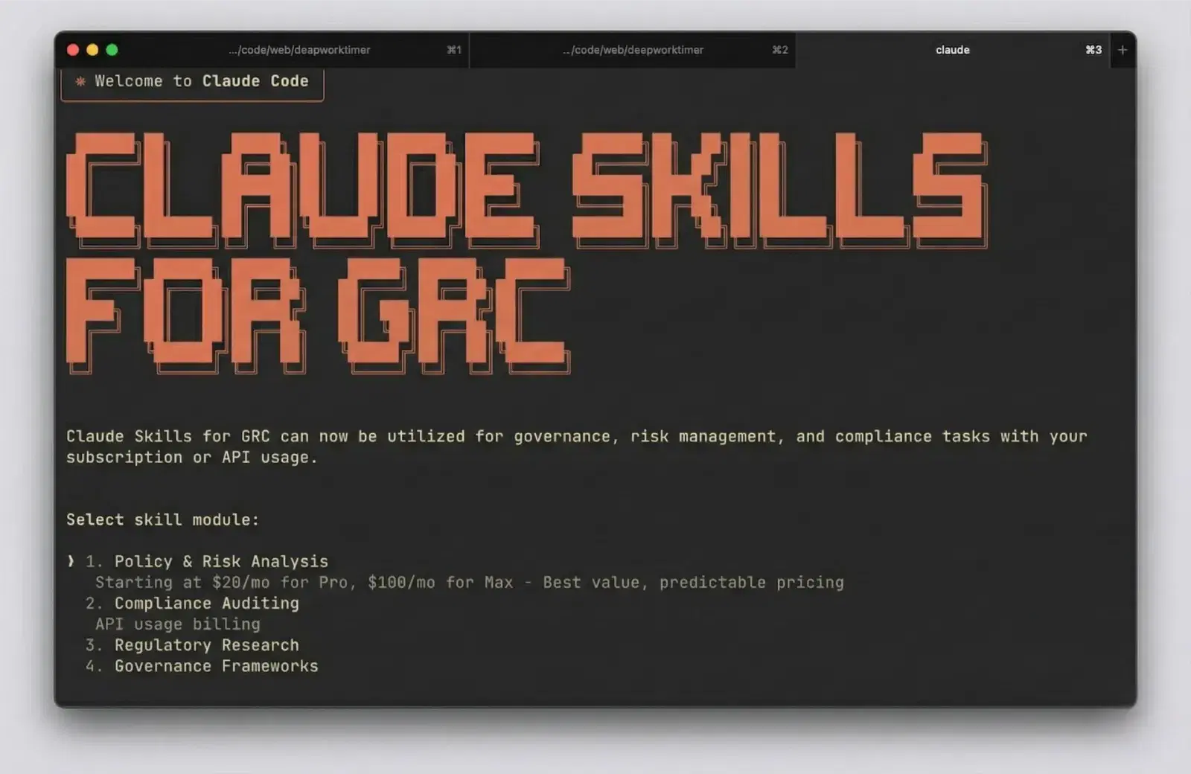Click the API usage billing description
Screen dimensions: 1191x774
coord(178,624)
